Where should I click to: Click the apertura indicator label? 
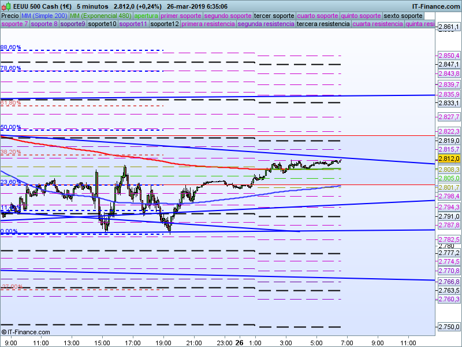click(146, 16)
